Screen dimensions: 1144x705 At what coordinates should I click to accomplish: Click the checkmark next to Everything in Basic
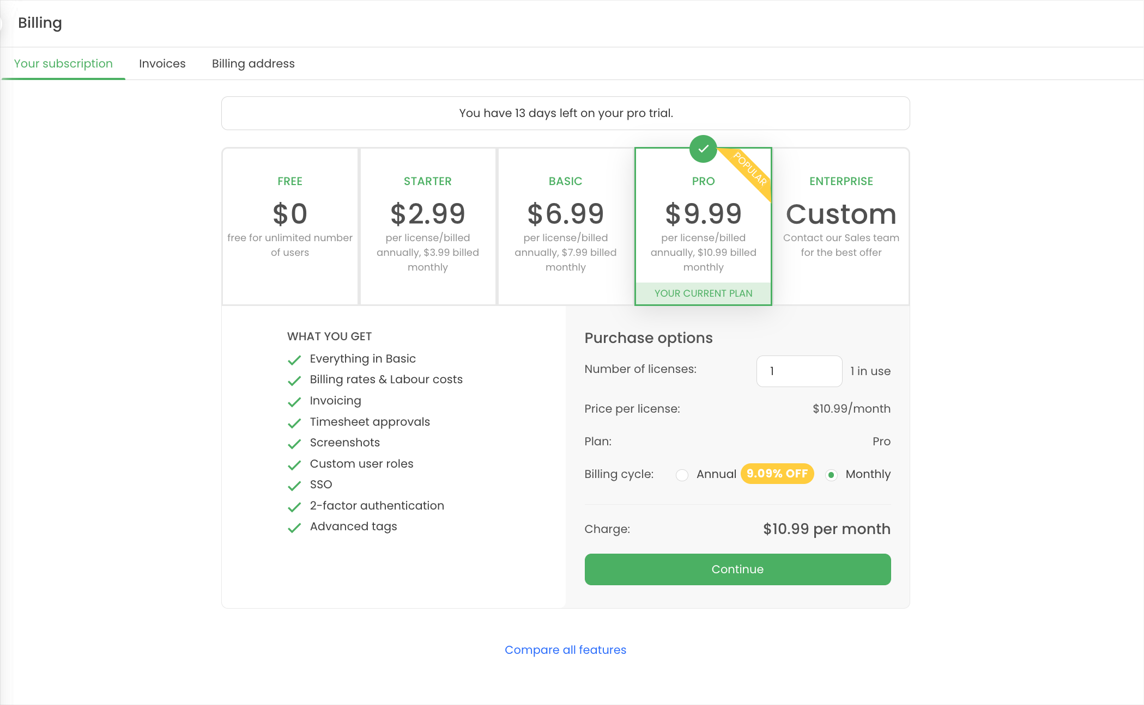294,360
